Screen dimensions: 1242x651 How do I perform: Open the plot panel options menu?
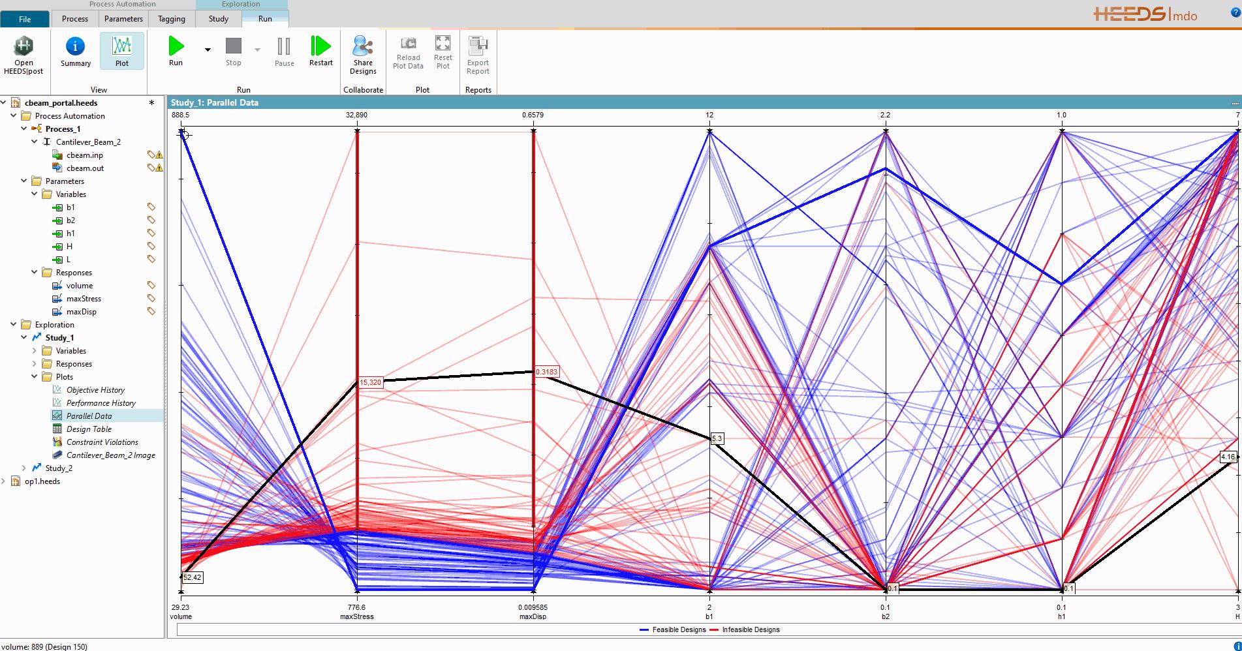1235,102
